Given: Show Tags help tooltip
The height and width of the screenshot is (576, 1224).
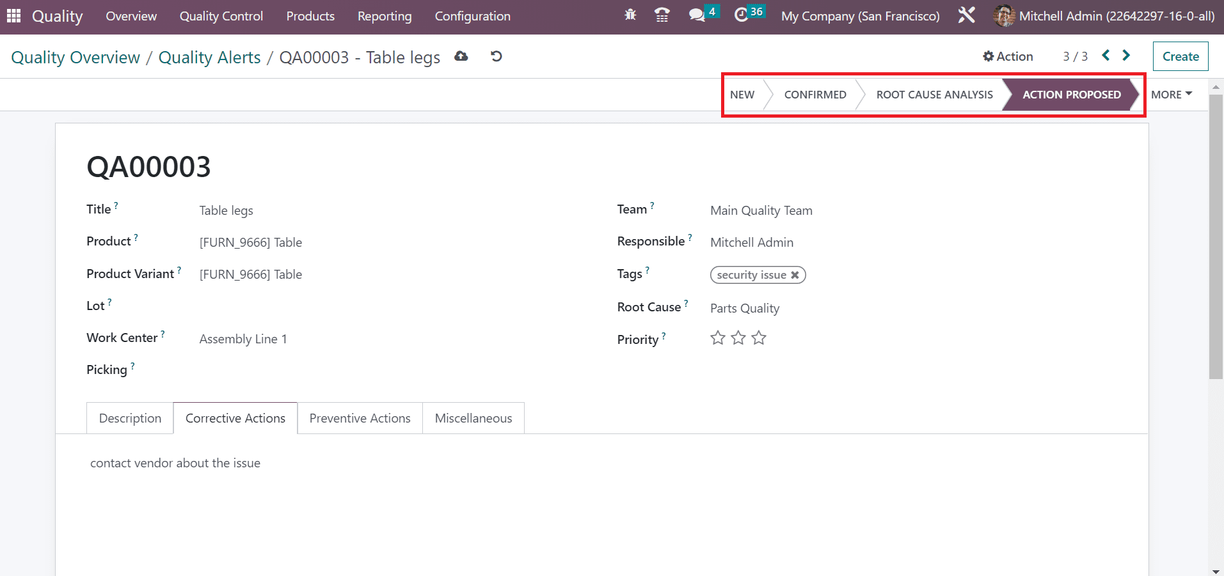Looking at the screenshot, I should pyautogui.click(x=647, y=270).
